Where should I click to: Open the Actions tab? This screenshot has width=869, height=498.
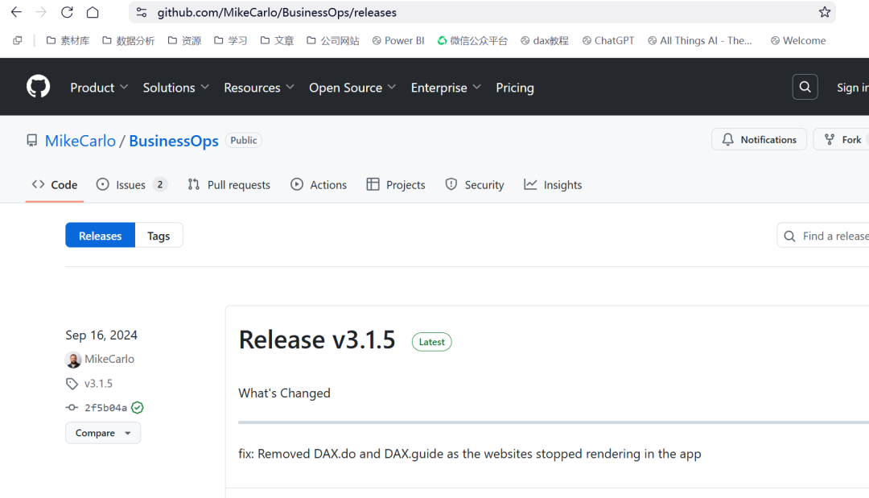pyautogui.click(x=319, y=185)
